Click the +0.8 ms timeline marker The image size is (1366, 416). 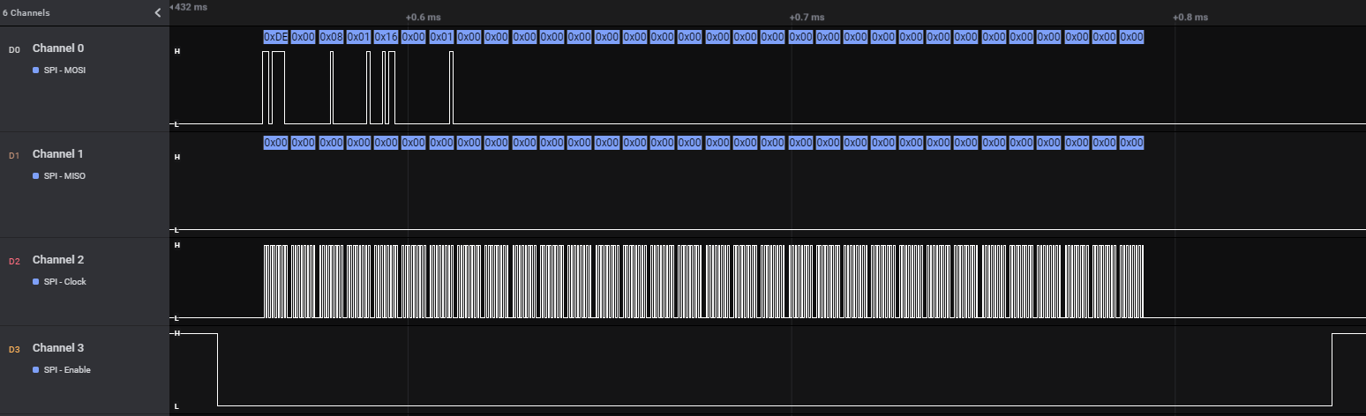coord(1190,17)
